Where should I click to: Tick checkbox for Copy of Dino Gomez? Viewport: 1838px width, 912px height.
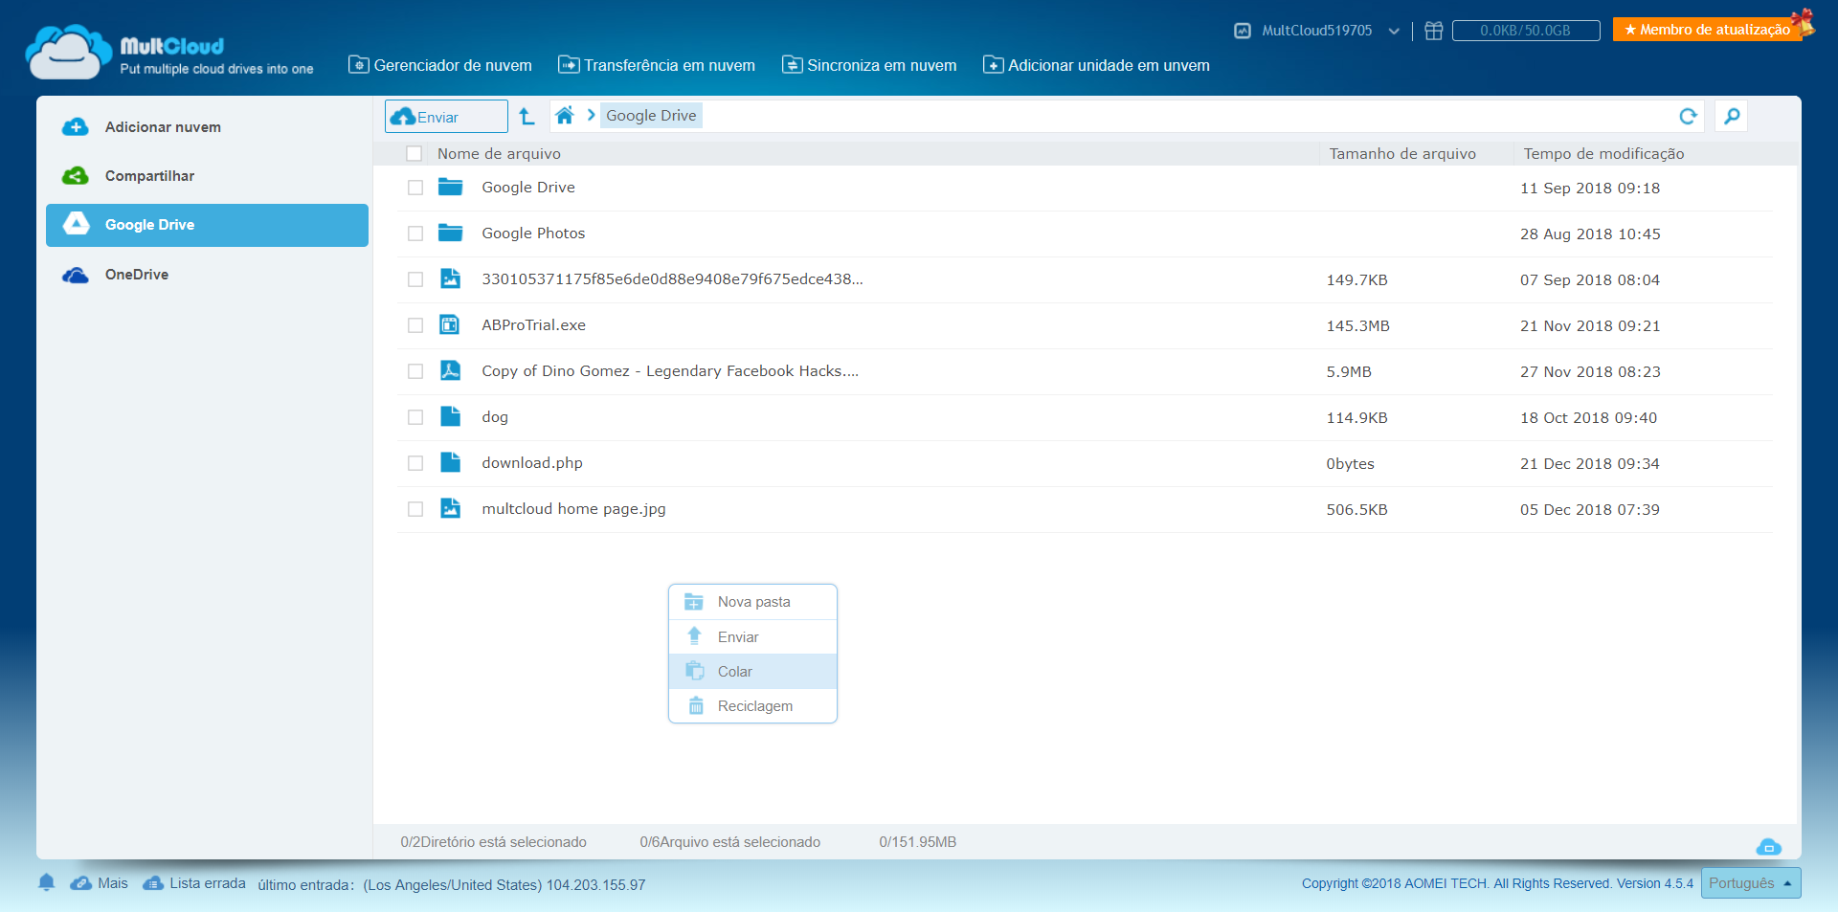click(415, 371)
